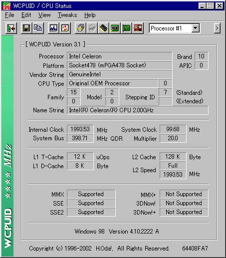
Task: Click the yellow stacked windows icon
Action: pos(80,28)
